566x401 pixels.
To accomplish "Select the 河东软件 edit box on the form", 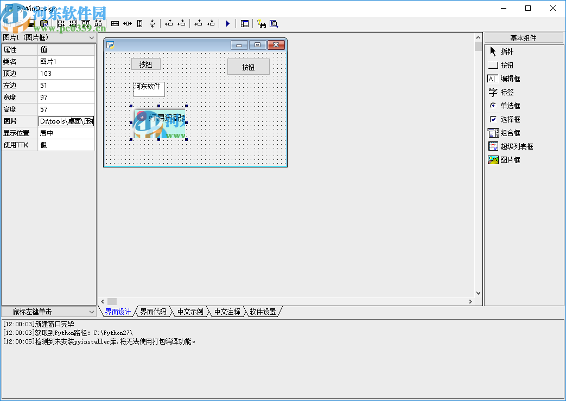I will coord(149,89).
